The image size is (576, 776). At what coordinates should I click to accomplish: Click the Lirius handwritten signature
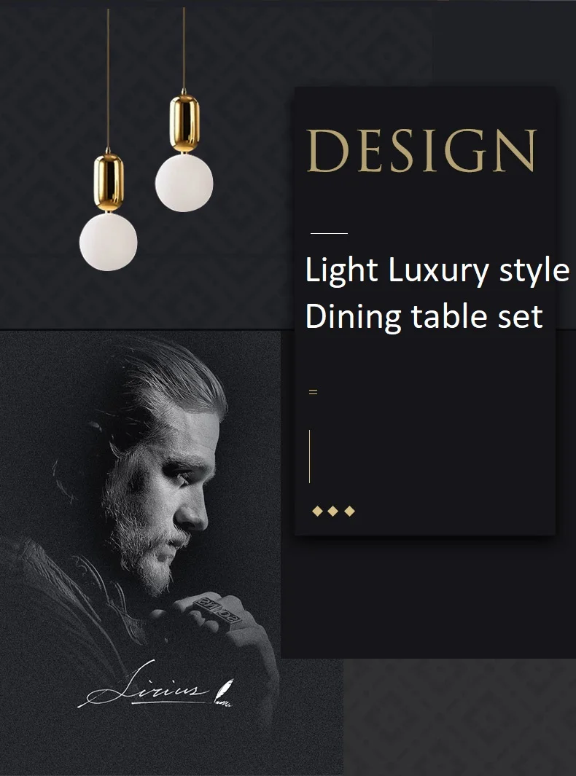click(x=144, y=686)
